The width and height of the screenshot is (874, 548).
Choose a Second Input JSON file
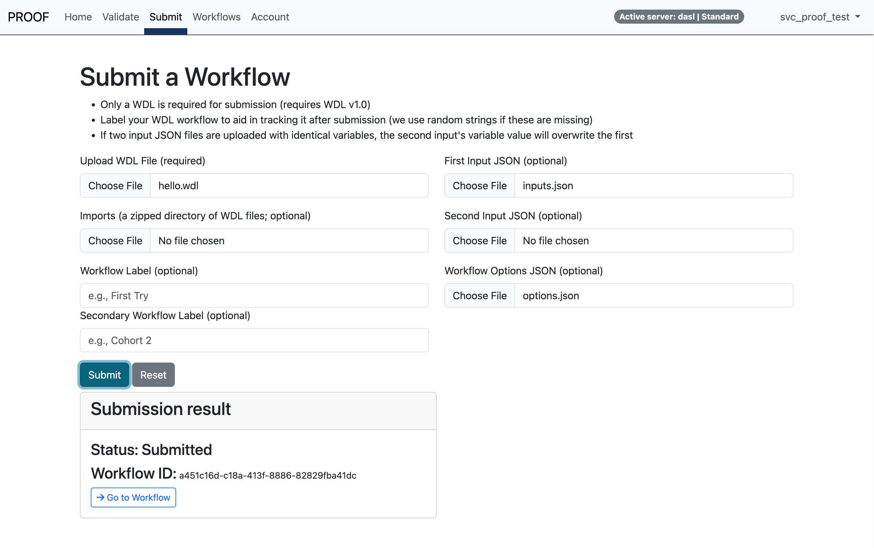pyautogui.click(x=480, y=240)
